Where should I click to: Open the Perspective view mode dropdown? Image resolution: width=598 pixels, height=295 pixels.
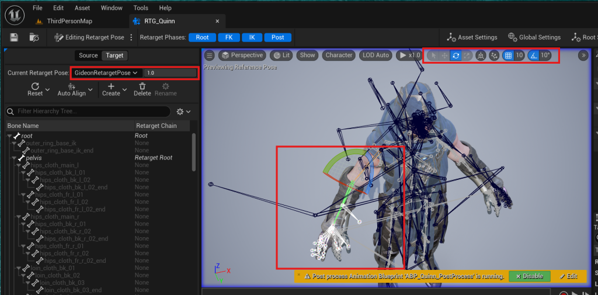pyautogui.click(x=242, y=55)
